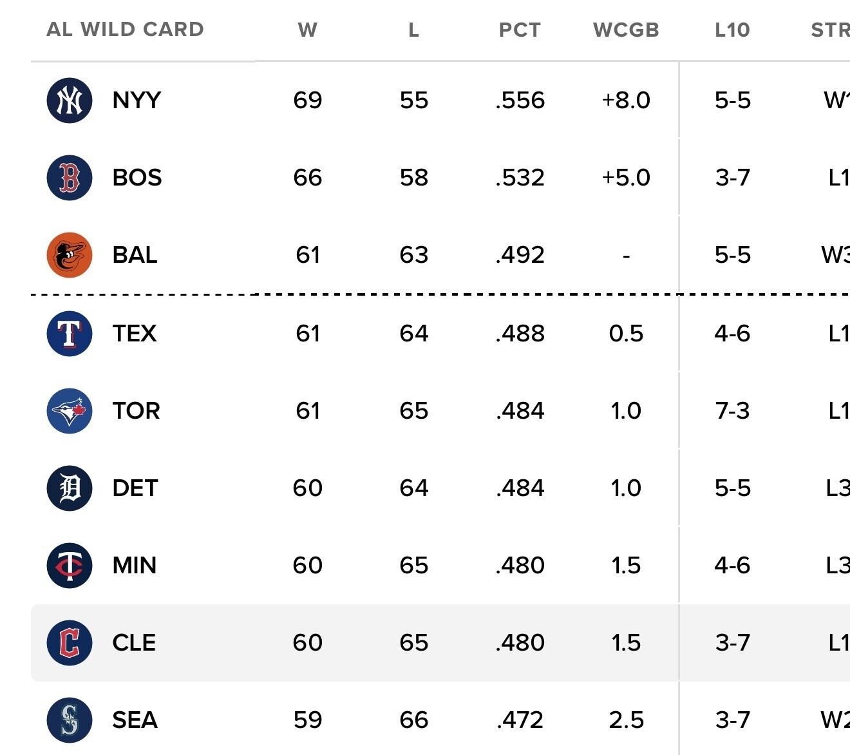
Task: Click the Baltimore Orioles logo
Action: tap(70, 255)
